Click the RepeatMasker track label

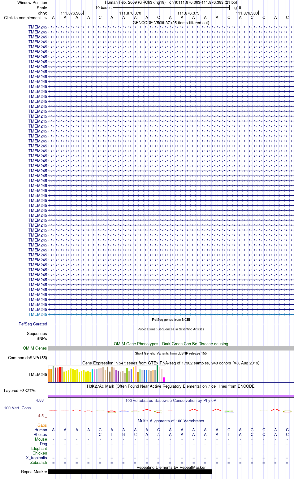(x=34, y=472)
